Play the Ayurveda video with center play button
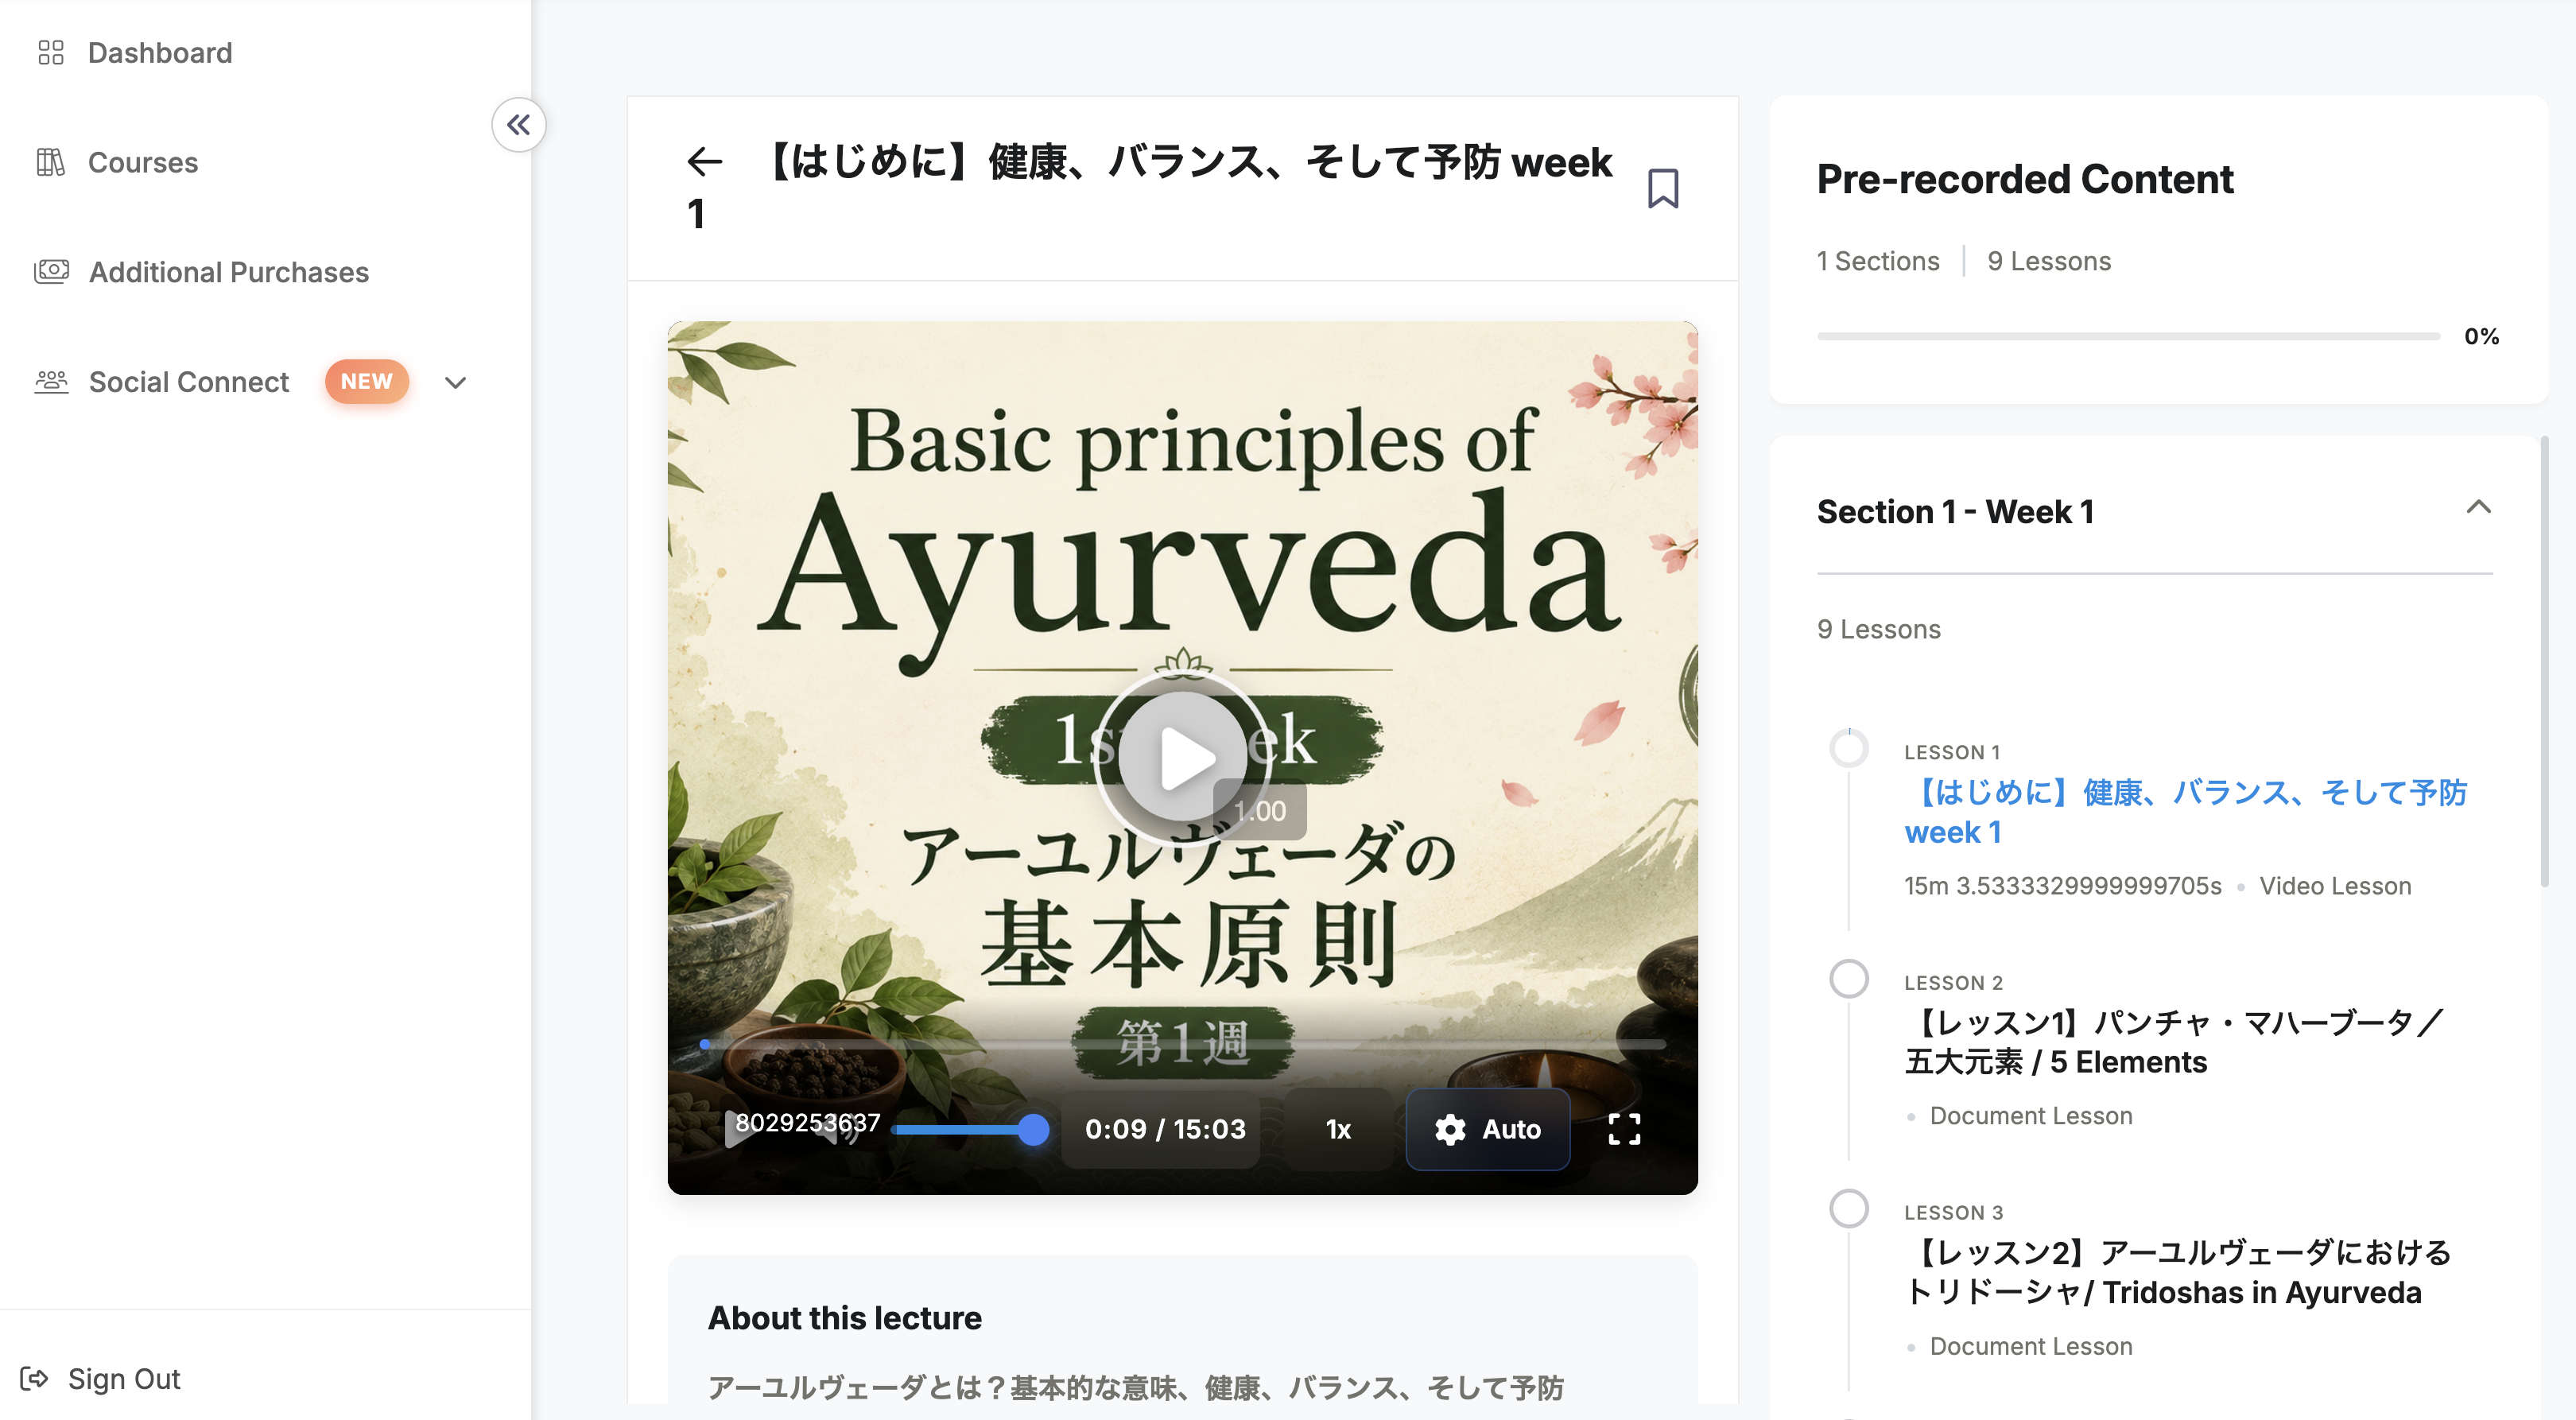 pyautogui.click(x=1183, y=759)
